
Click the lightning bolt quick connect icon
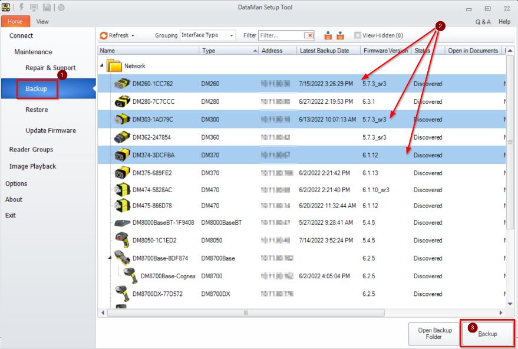[21, 7]
